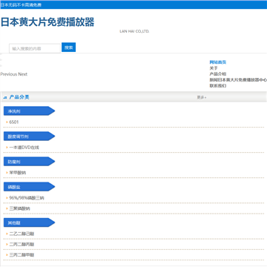Image resolution: width=267 pixels, height=267 pixels.
Task: Open the 网站首页 home link
Action: [x=218, y=62]
